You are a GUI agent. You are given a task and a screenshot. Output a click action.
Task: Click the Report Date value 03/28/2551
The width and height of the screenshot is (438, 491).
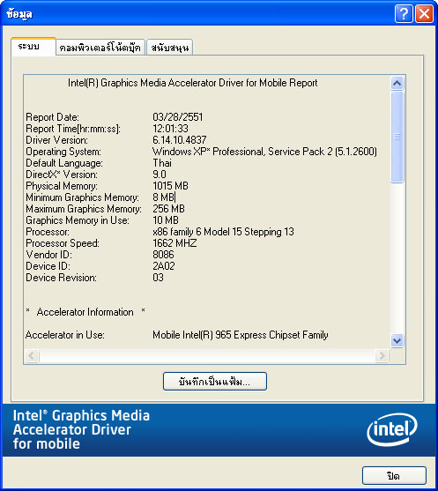coord(178,117)
